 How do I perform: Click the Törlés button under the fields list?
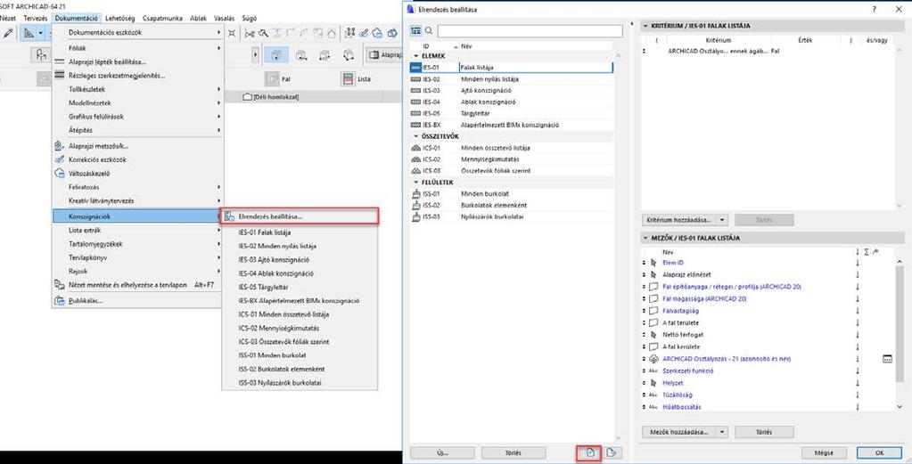click(764, 432)
